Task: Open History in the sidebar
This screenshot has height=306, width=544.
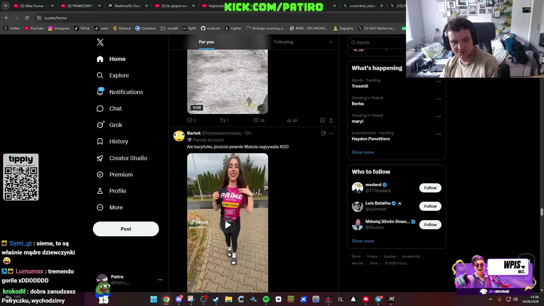Action: tap(112, 142)
